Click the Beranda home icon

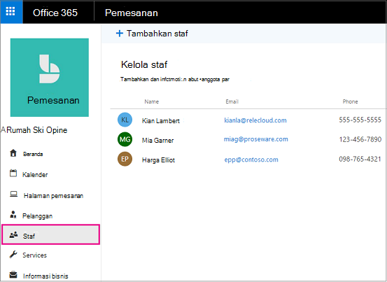tap(13, 153)
